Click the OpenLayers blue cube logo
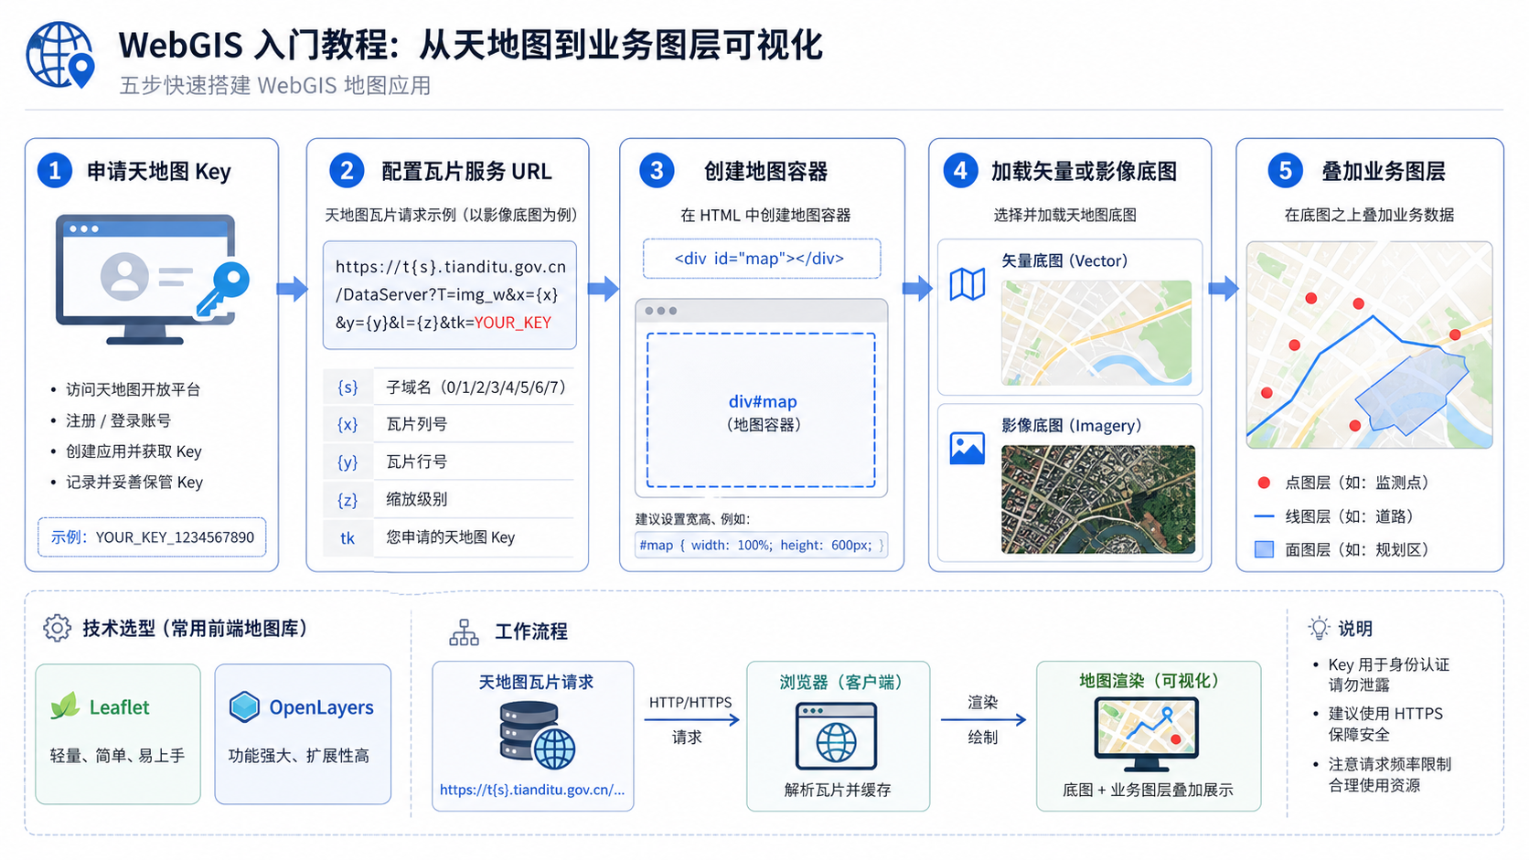This screenshot has height=860, width=1529. pos(244,706)
